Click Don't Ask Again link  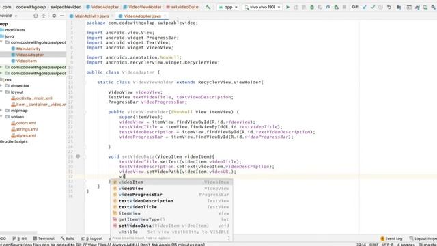(x=156, y=244)
